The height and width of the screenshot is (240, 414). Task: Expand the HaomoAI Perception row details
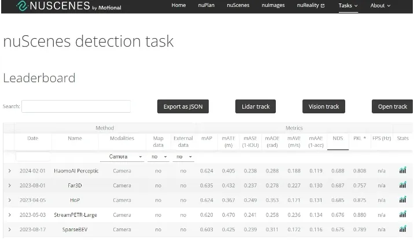[x=9, y=171]
